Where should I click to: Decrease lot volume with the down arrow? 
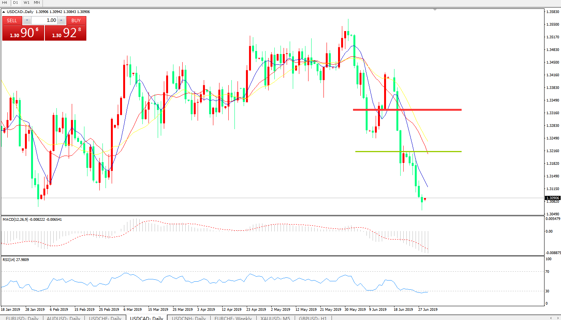click(x=27, y=20)
